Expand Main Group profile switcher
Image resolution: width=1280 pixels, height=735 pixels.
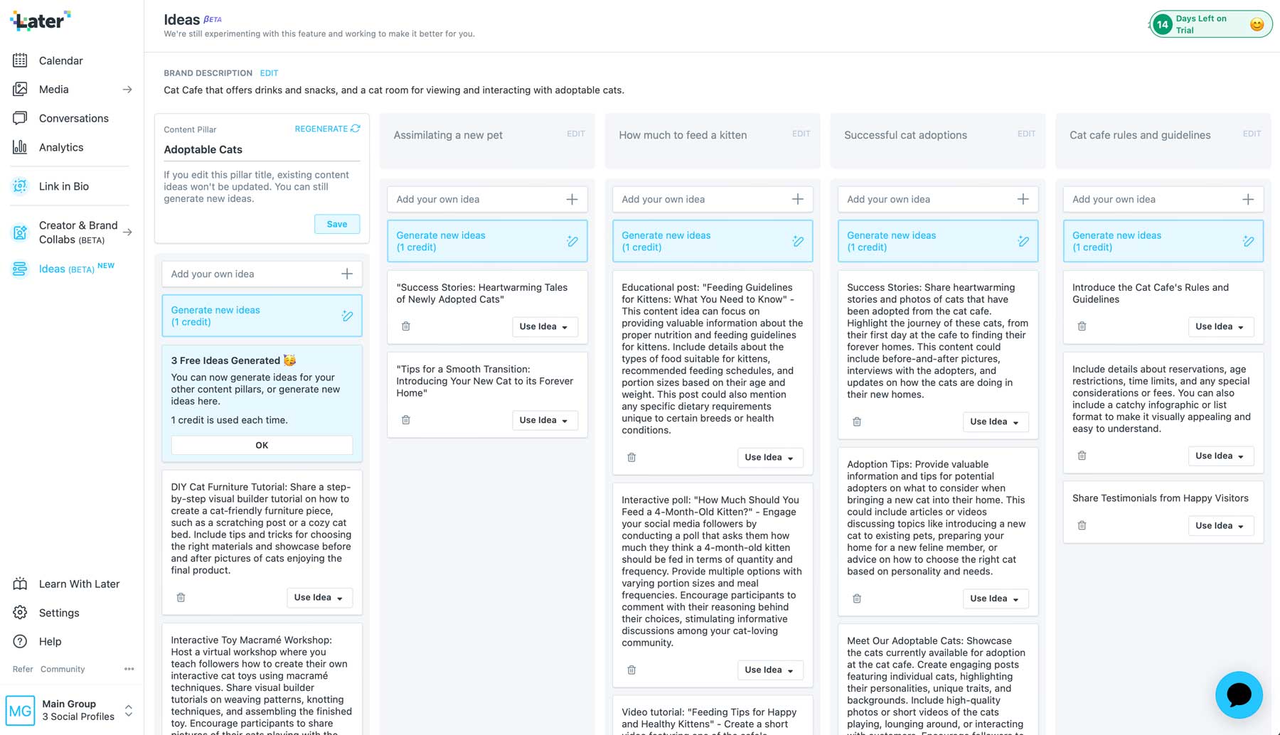[x=129, y=710]
